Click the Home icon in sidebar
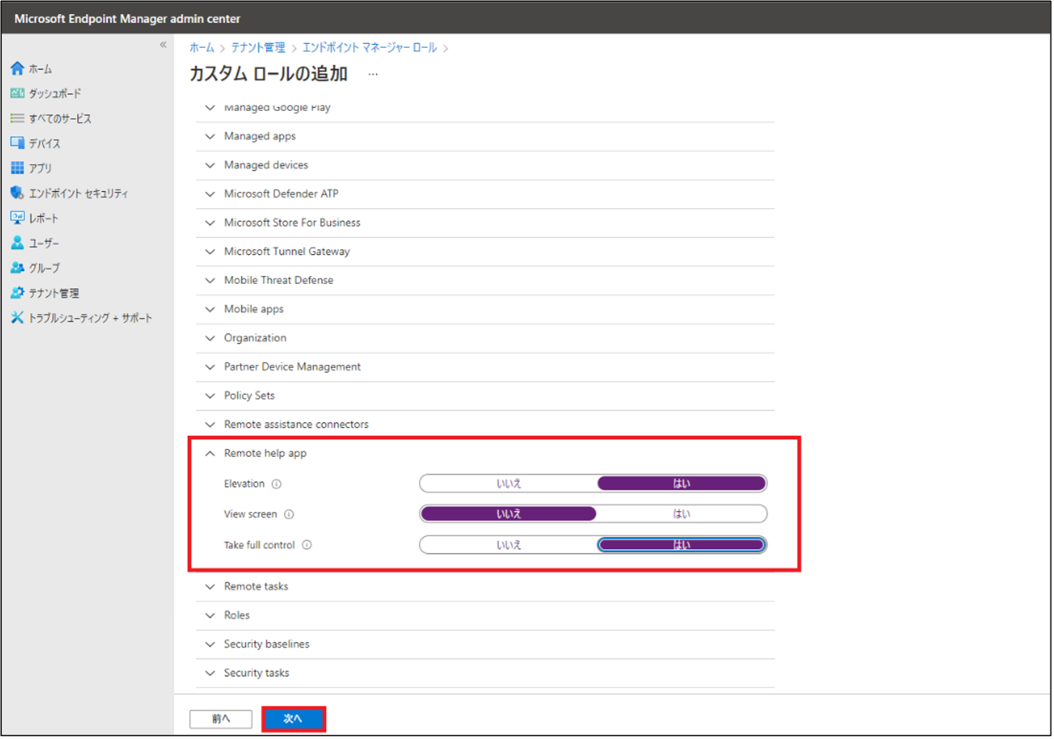1054x739 pixels. pos(17,69)
